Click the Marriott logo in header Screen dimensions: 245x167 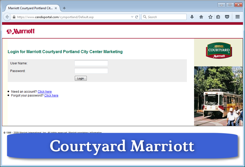click(20, 31)
